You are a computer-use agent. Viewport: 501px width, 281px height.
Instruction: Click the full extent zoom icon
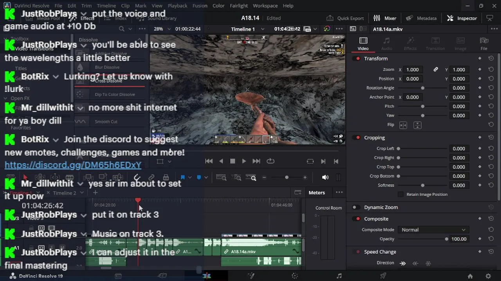click(x=221, y=178)
